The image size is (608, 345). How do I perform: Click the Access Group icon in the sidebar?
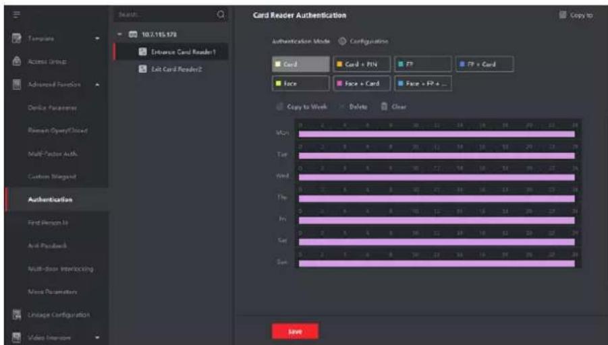tap(17, 61)
